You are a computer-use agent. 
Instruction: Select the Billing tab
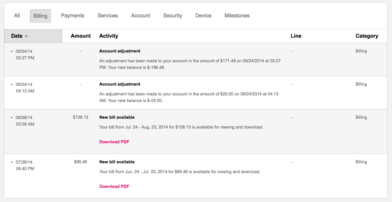tap(41, 16)
